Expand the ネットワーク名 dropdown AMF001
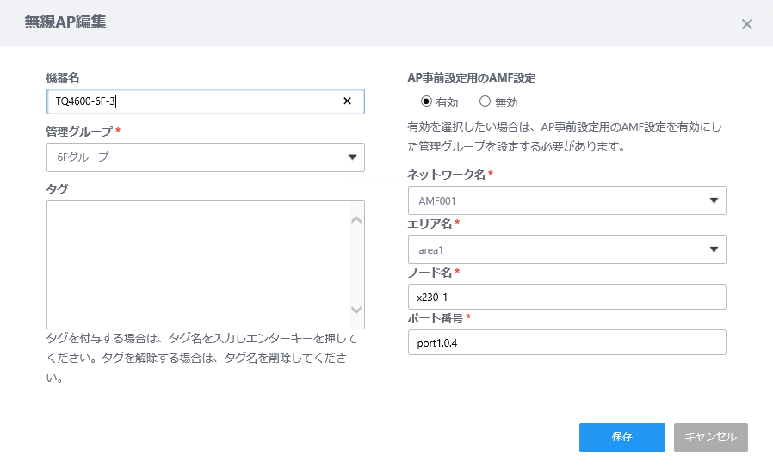773x473 pixels. click(x=567, y=200)
